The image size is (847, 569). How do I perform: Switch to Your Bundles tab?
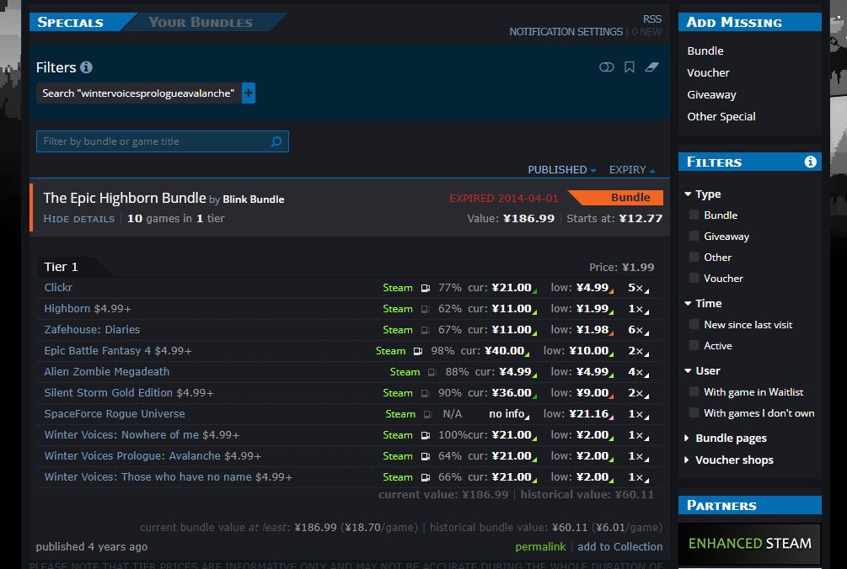click(x=201, y=22)
